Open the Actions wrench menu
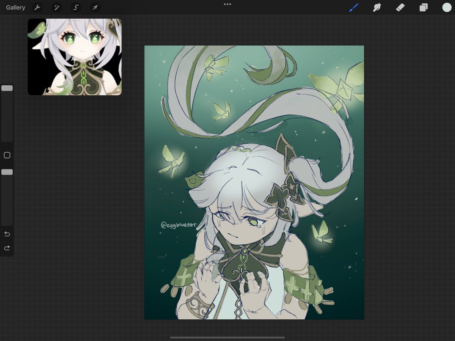Image resolution: width=455 pixels, height=341 pixels. (37, 7)
